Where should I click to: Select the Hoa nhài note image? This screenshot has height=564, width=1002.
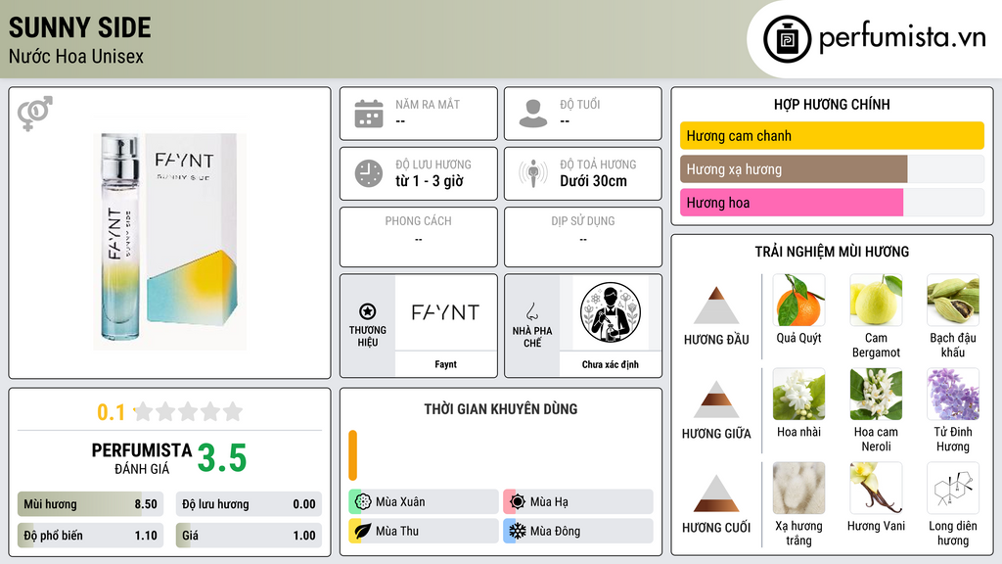798,394
